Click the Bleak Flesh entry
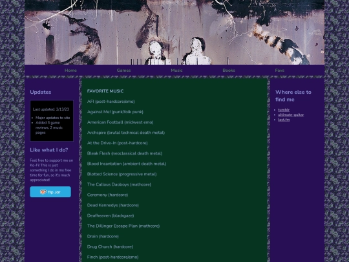The width and height of the screenshot is (349, 262). (x=125, y=153)
